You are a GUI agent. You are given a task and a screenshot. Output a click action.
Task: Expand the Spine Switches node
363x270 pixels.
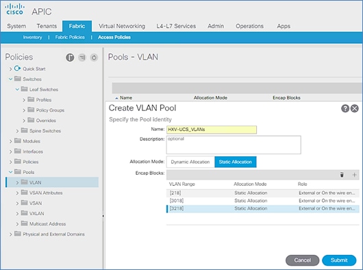[x=17, y=131]
